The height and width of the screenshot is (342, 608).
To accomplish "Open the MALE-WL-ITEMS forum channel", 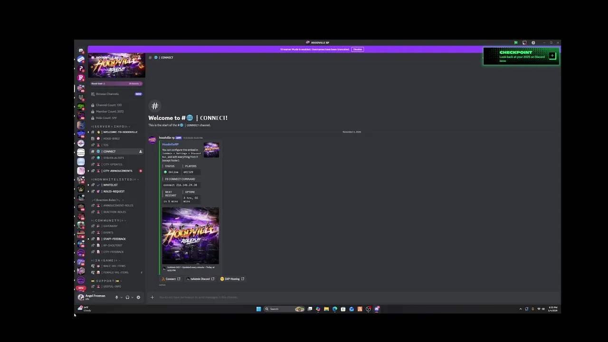I will coord(116,266).
